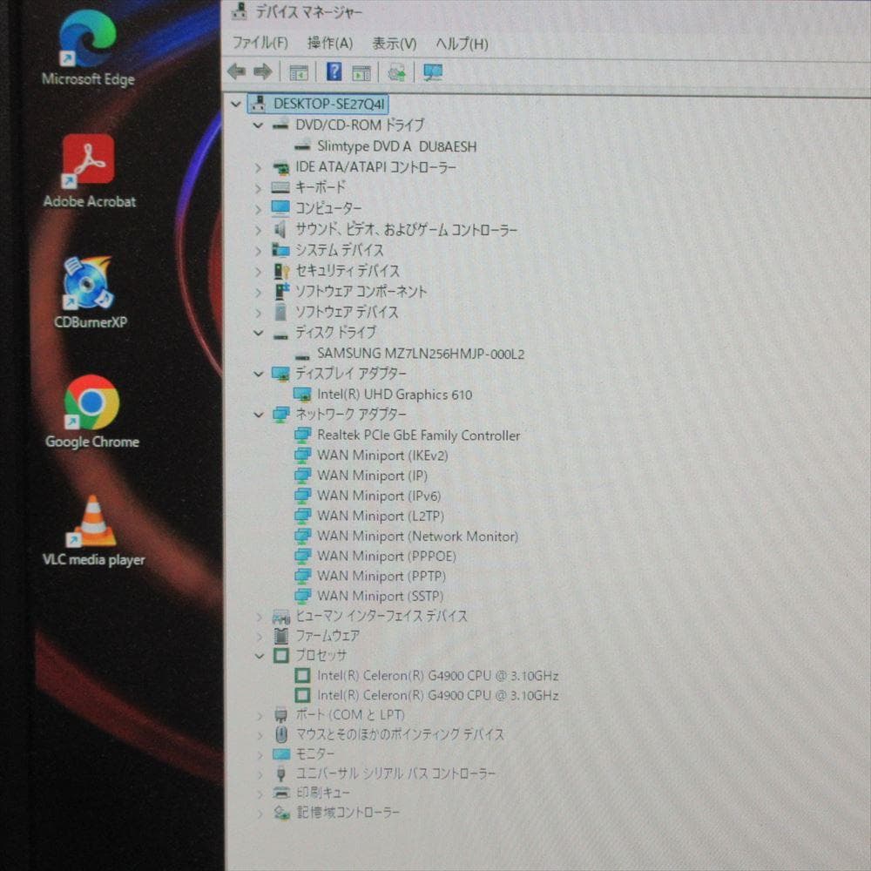Open the 操作(A) menu

tap(331, 43)
